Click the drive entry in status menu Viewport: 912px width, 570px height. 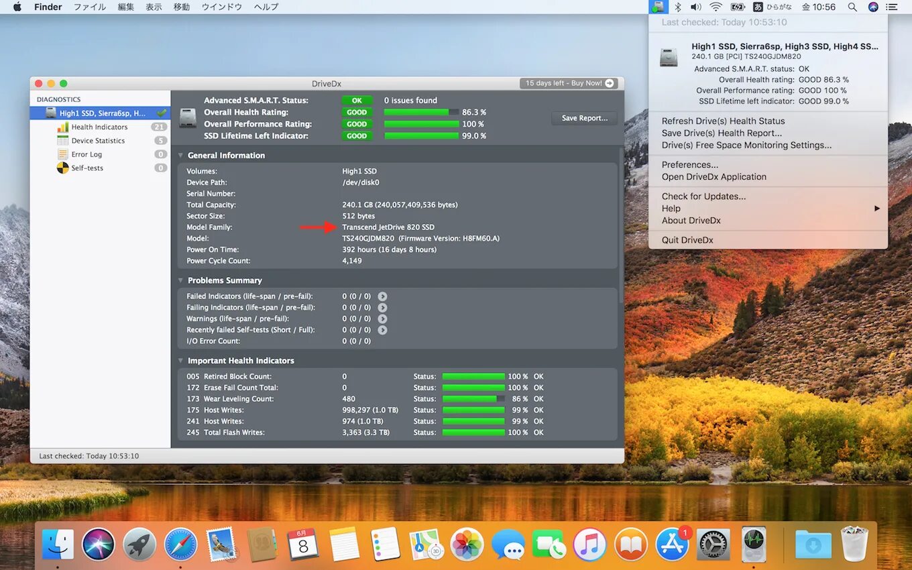coord(768,72)
